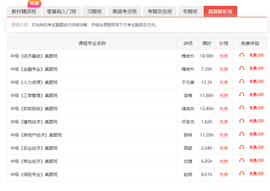Switch to 教材精讲班 tab
The image size is (270, 191).
24,12
